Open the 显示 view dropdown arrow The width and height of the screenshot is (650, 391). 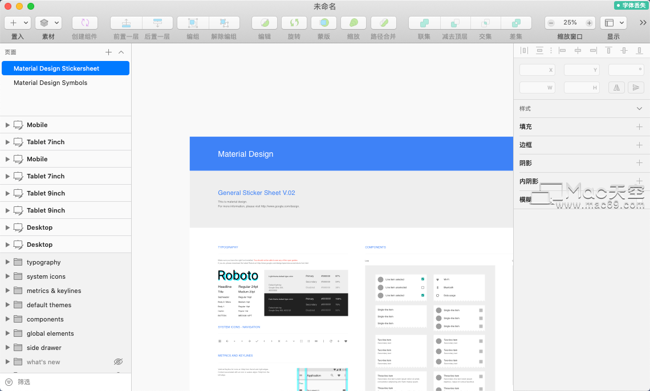[622, 23]
